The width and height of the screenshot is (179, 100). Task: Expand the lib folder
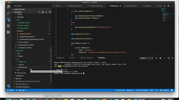[x=18, y=70]
